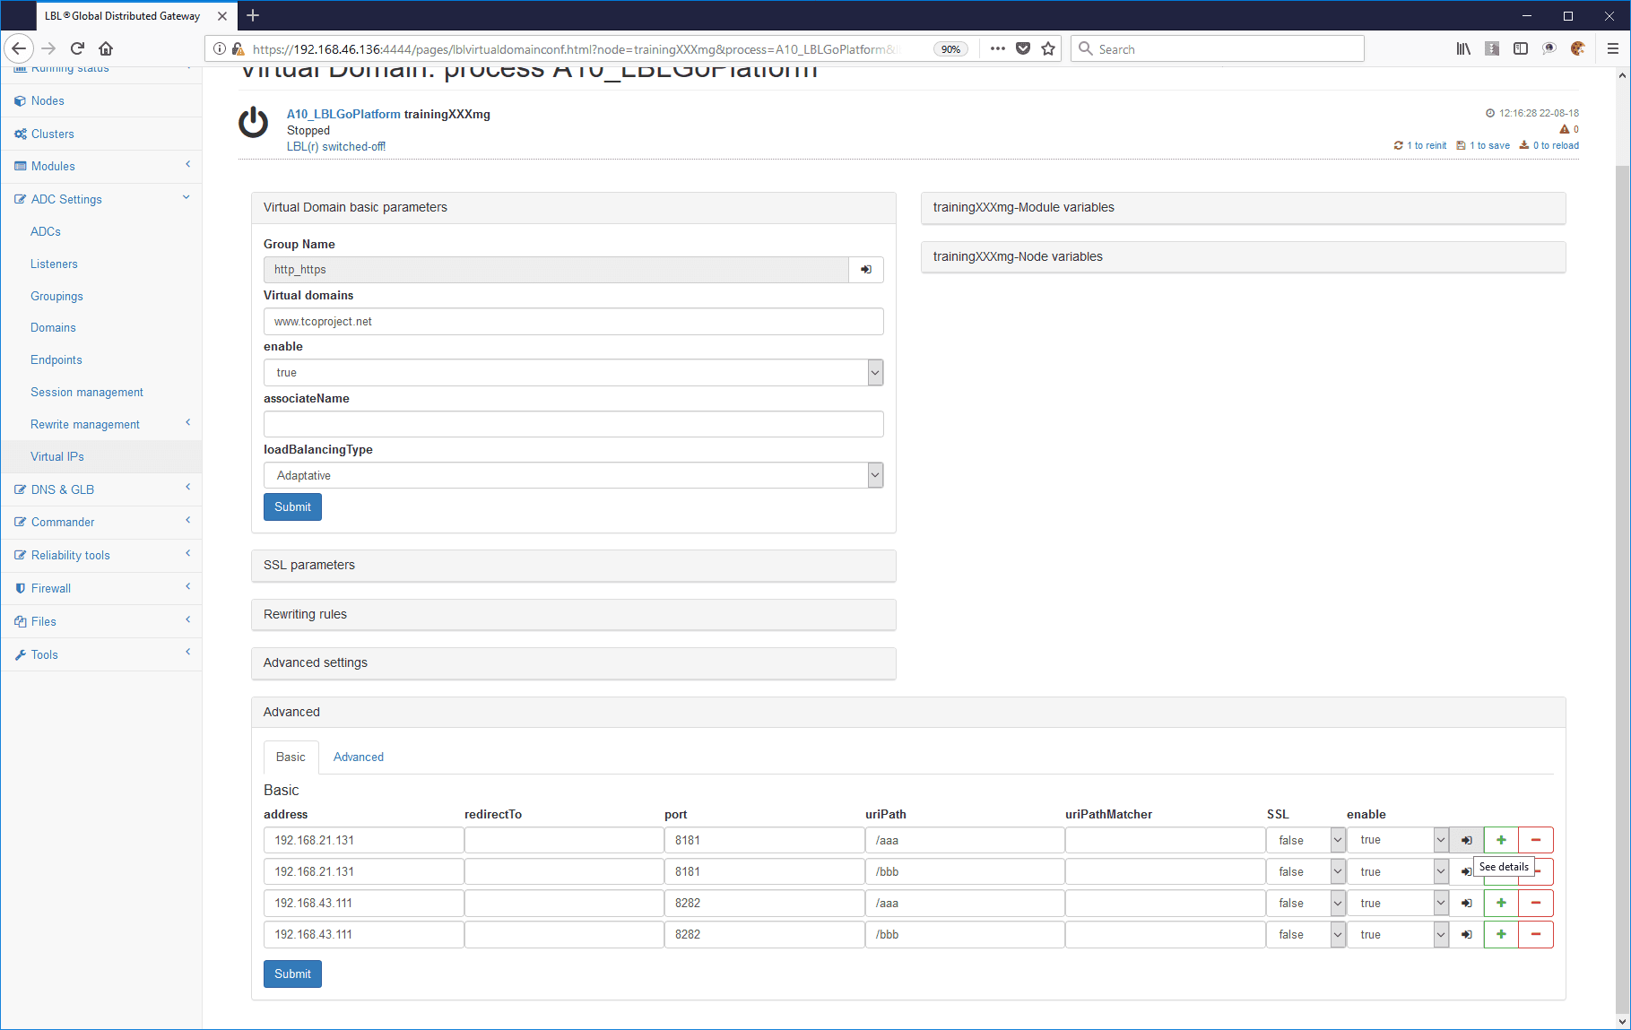See details for 192.168.21.131 /aaa row
This screenshot has height=1030, width=1631.
(x=1466, y=840)
